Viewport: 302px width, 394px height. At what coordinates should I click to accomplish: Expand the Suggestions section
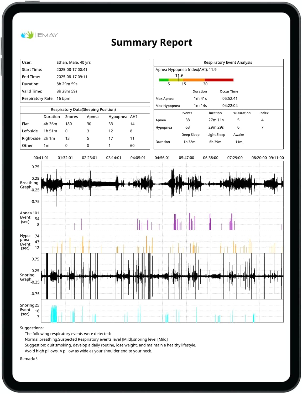[x=32, y=328]
